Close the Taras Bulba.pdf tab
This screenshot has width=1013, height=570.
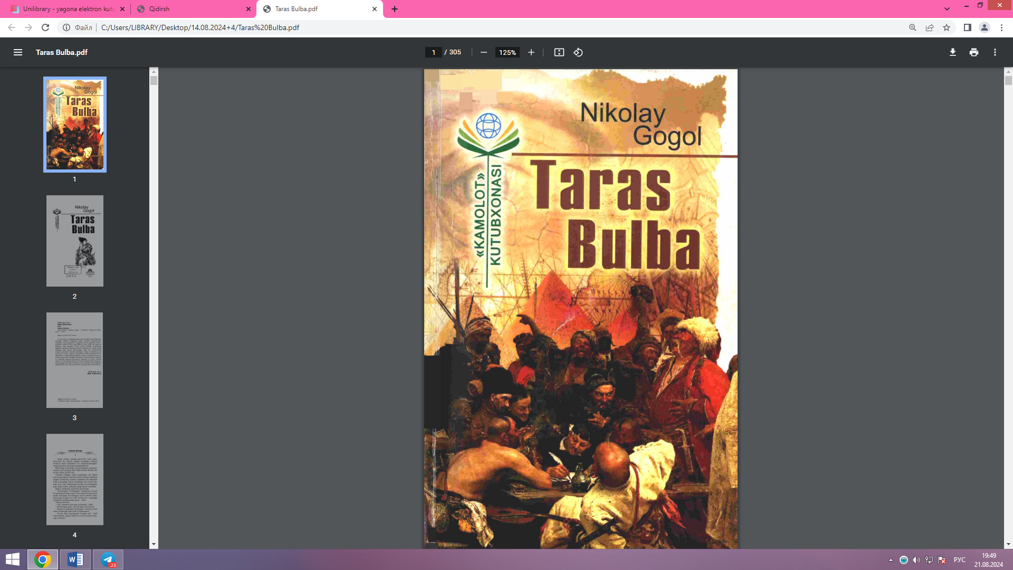click(375, 9)
